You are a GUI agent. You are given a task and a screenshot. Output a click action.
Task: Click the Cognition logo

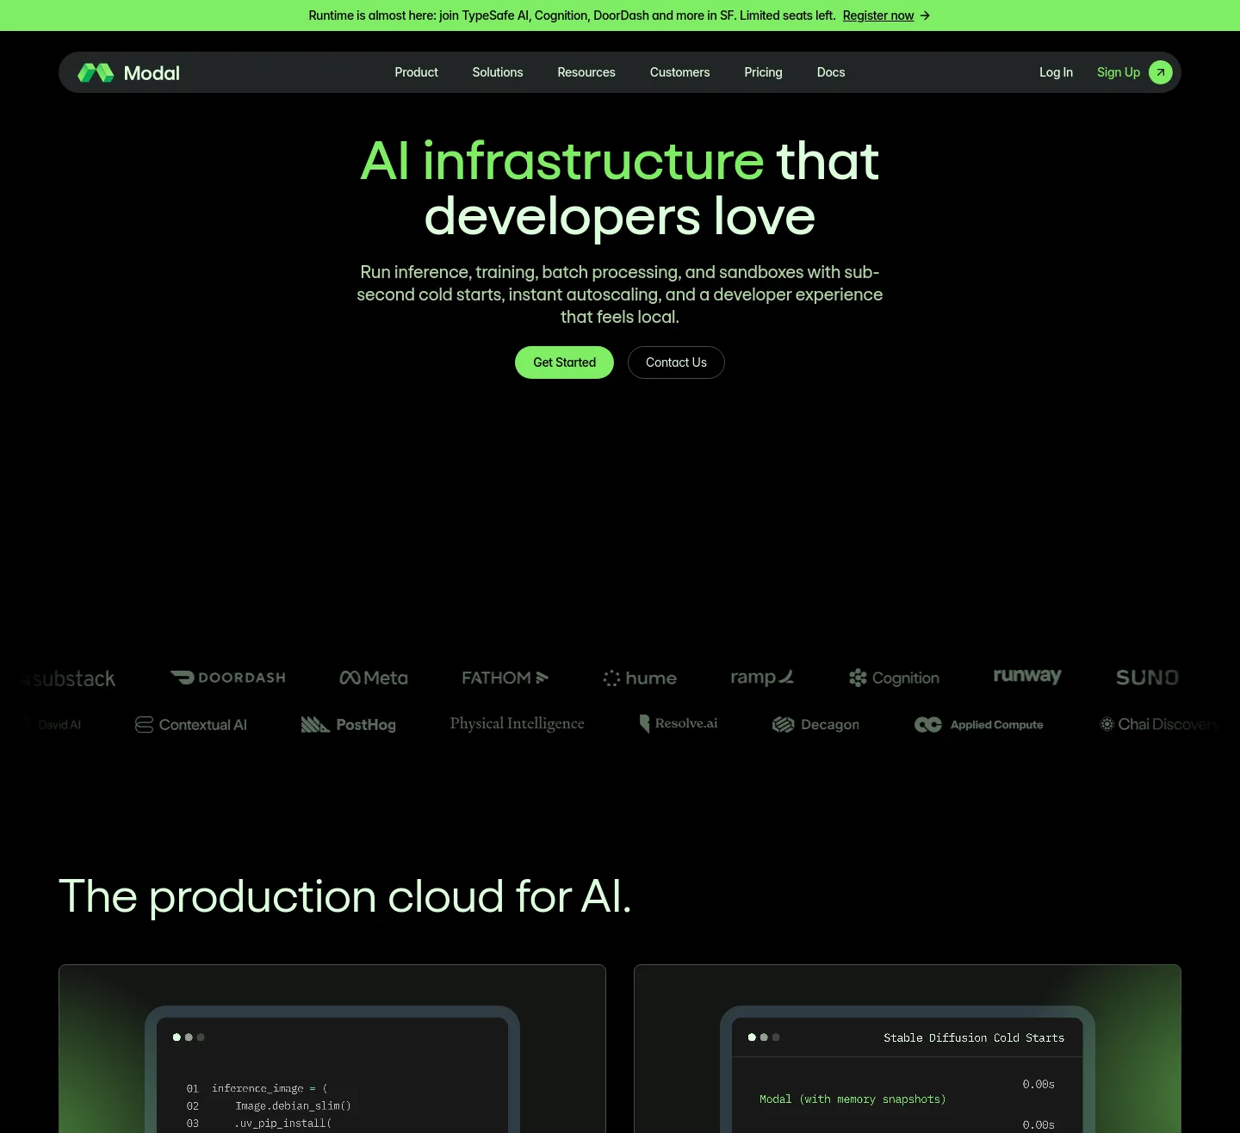point(894,678)
